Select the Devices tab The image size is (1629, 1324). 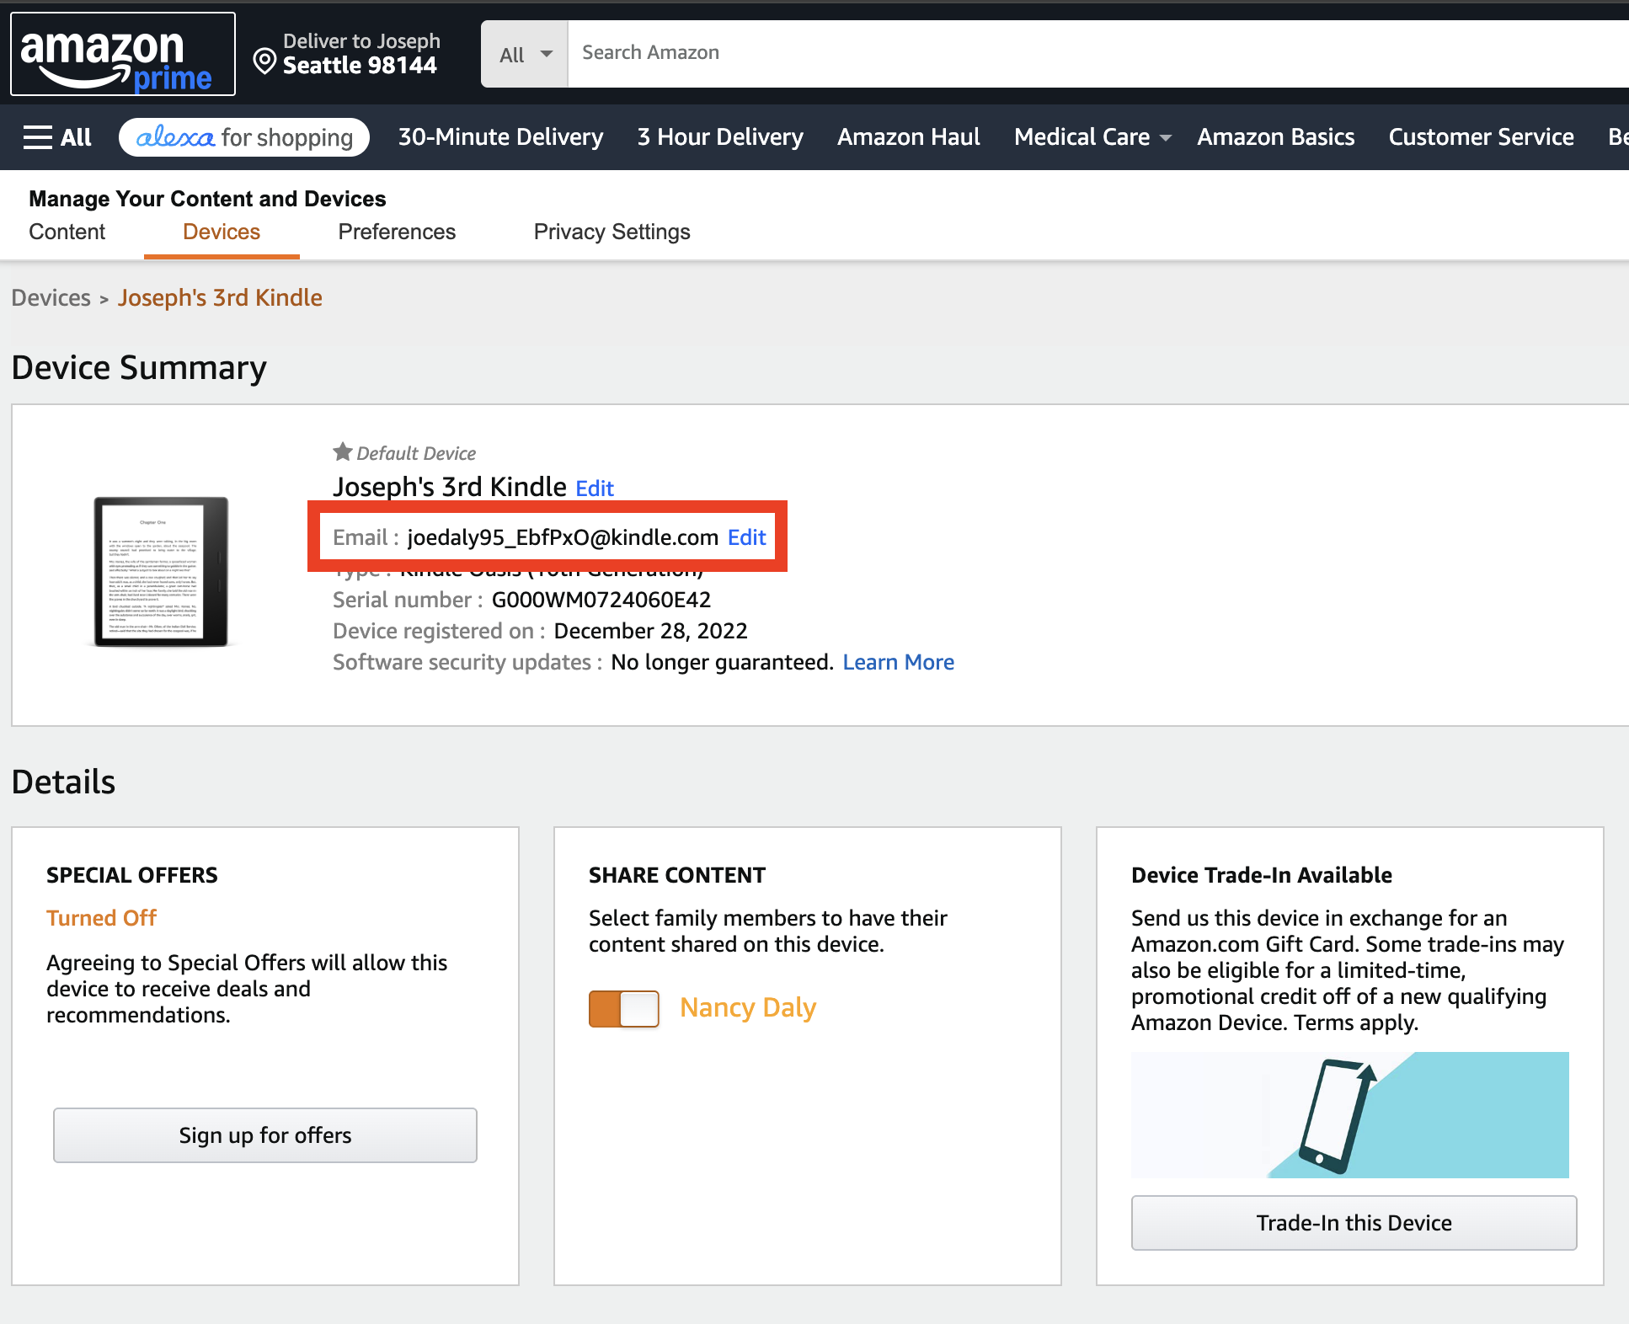[222, 232]
